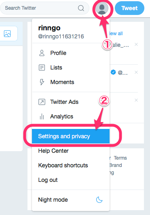Viewport: 150px width, 215px height.
Task: Dismiss third suggested account with X
Action: pyautogui.click(x=136, y=100)
